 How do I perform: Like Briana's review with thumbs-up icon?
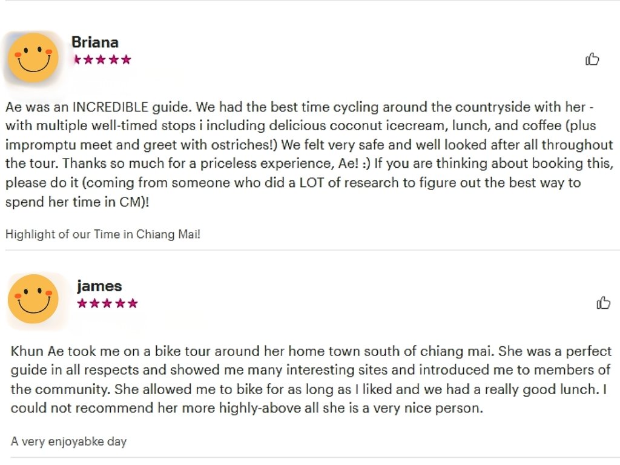point(592,59)
